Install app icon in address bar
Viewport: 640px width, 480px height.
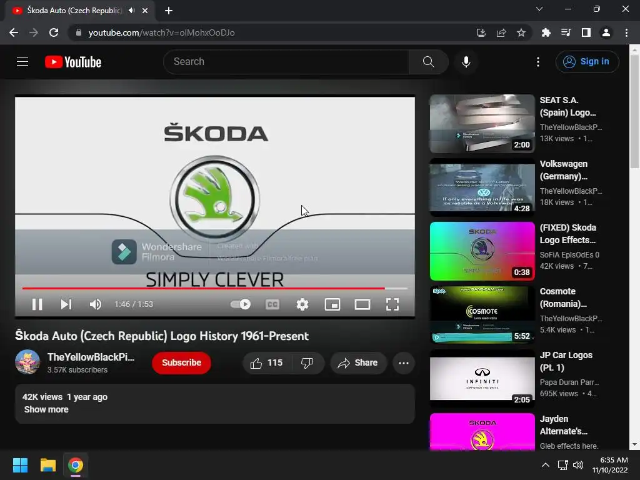(x=481, y=32)
